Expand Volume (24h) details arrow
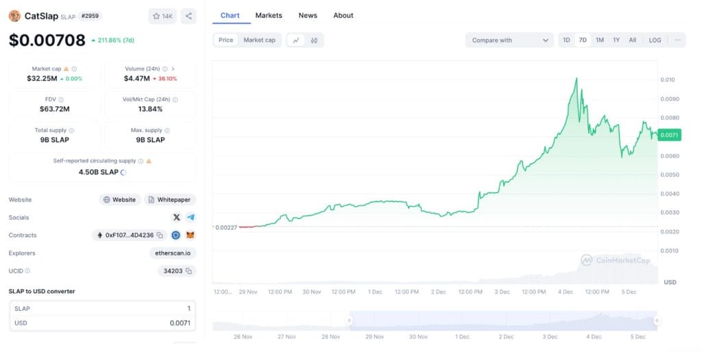 click(173, 69)
